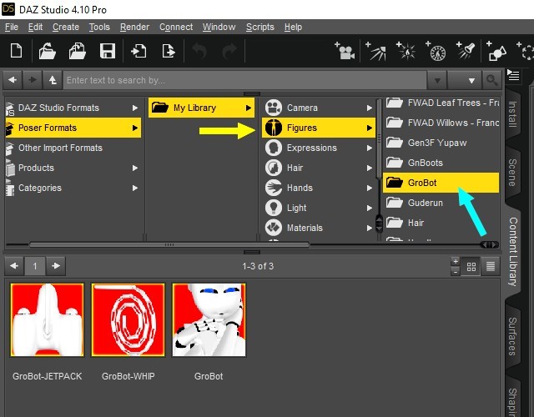The height and width of the screenshot is (417, 534).
Task: Switch to list view
Action: (x=491, y=267)
